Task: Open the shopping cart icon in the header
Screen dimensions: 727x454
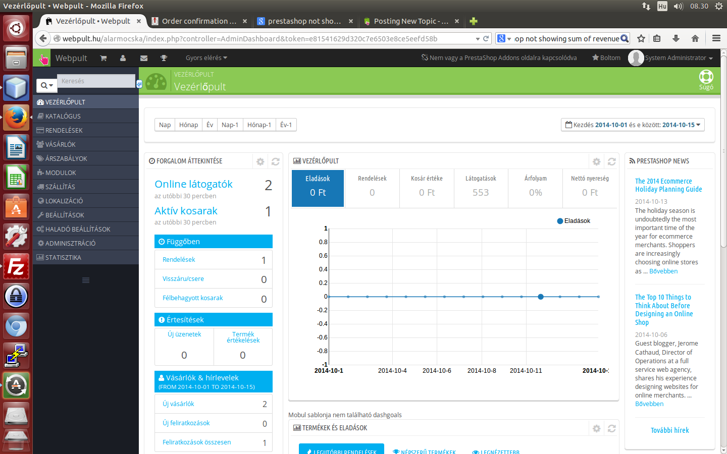Action: [x=103, y=58]
